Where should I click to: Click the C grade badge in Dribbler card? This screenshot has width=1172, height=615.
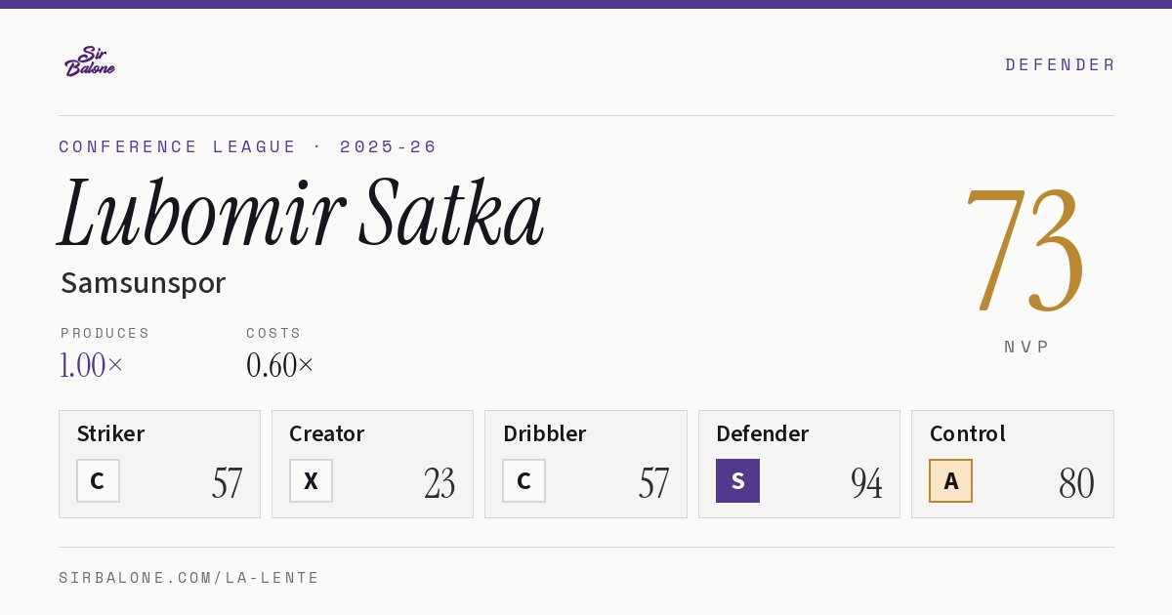tap(523, 480)
